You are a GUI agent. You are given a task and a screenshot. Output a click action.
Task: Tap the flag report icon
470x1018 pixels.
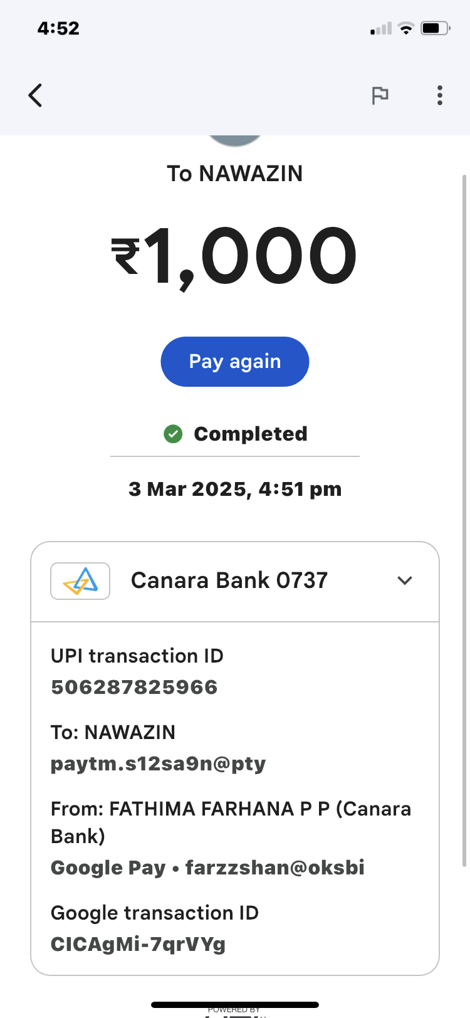pos(380,95)
